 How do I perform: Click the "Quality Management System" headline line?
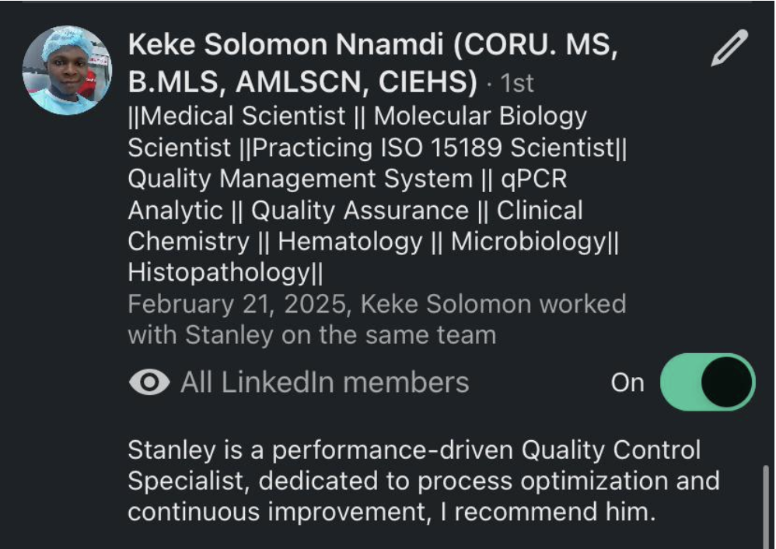[x=300, y=179]
